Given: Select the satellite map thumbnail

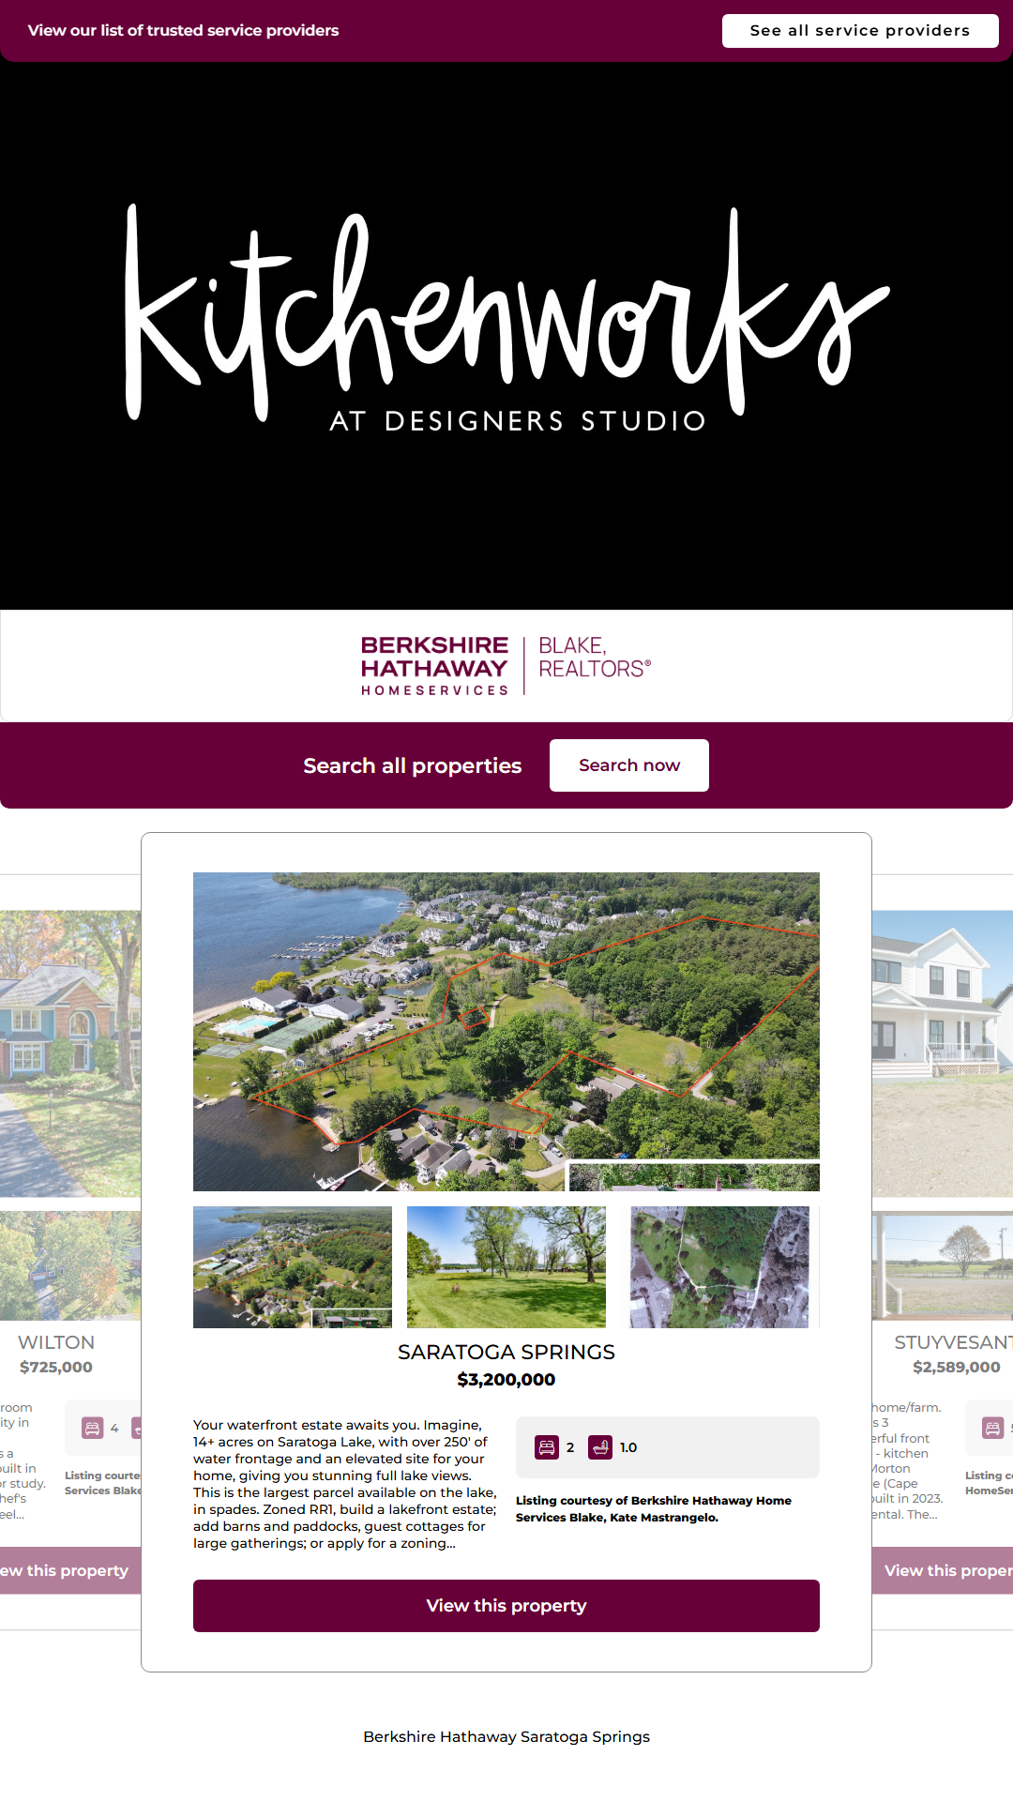Looking at the screenshot, I should [x=719, y=1267].
